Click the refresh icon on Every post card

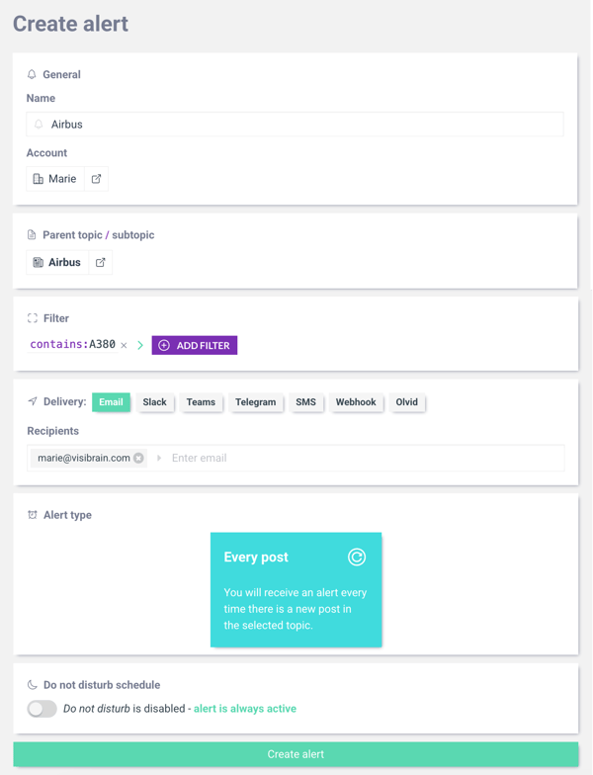[357, 558]
